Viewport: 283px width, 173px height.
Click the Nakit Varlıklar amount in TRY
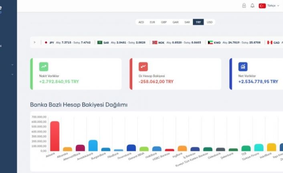click(x=59, y=81)
